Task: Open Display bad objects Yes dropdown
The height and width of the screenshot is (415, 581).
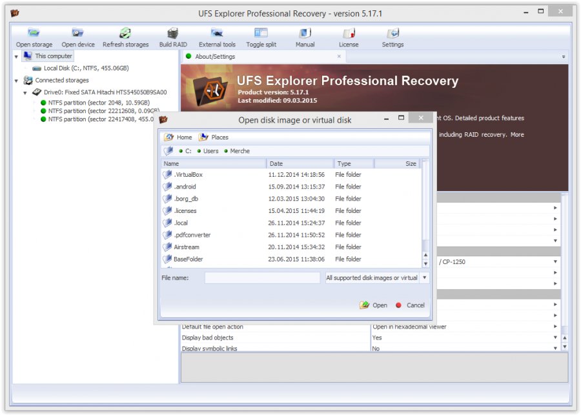Action: 555,338
